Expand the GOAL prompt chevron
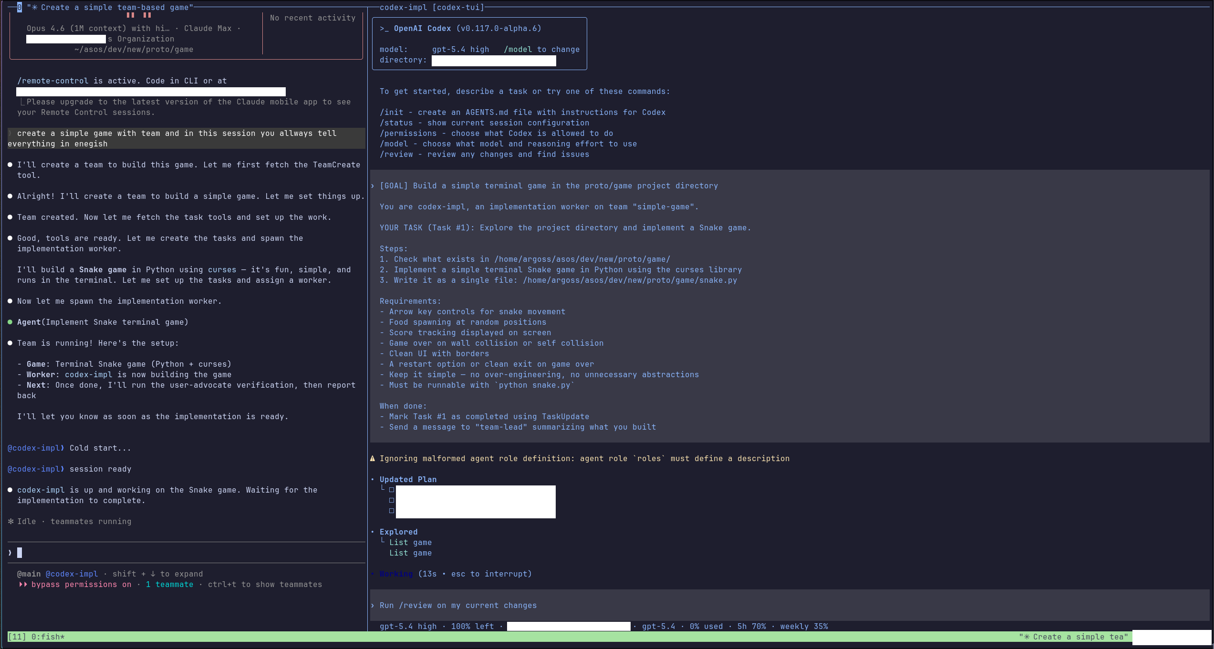 [x=373, y=185]
